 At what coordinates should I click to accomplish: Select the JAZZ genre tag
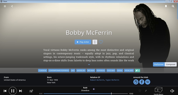pos(73,71)
